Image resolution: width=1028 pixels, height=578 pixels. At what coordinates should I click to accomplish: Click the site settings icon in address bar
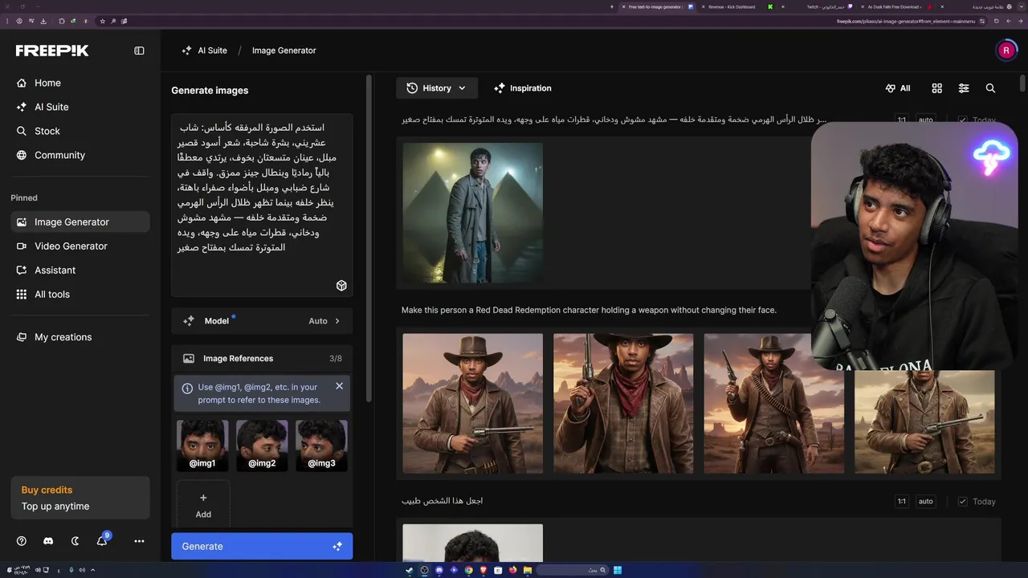click(x=982, y=21)
